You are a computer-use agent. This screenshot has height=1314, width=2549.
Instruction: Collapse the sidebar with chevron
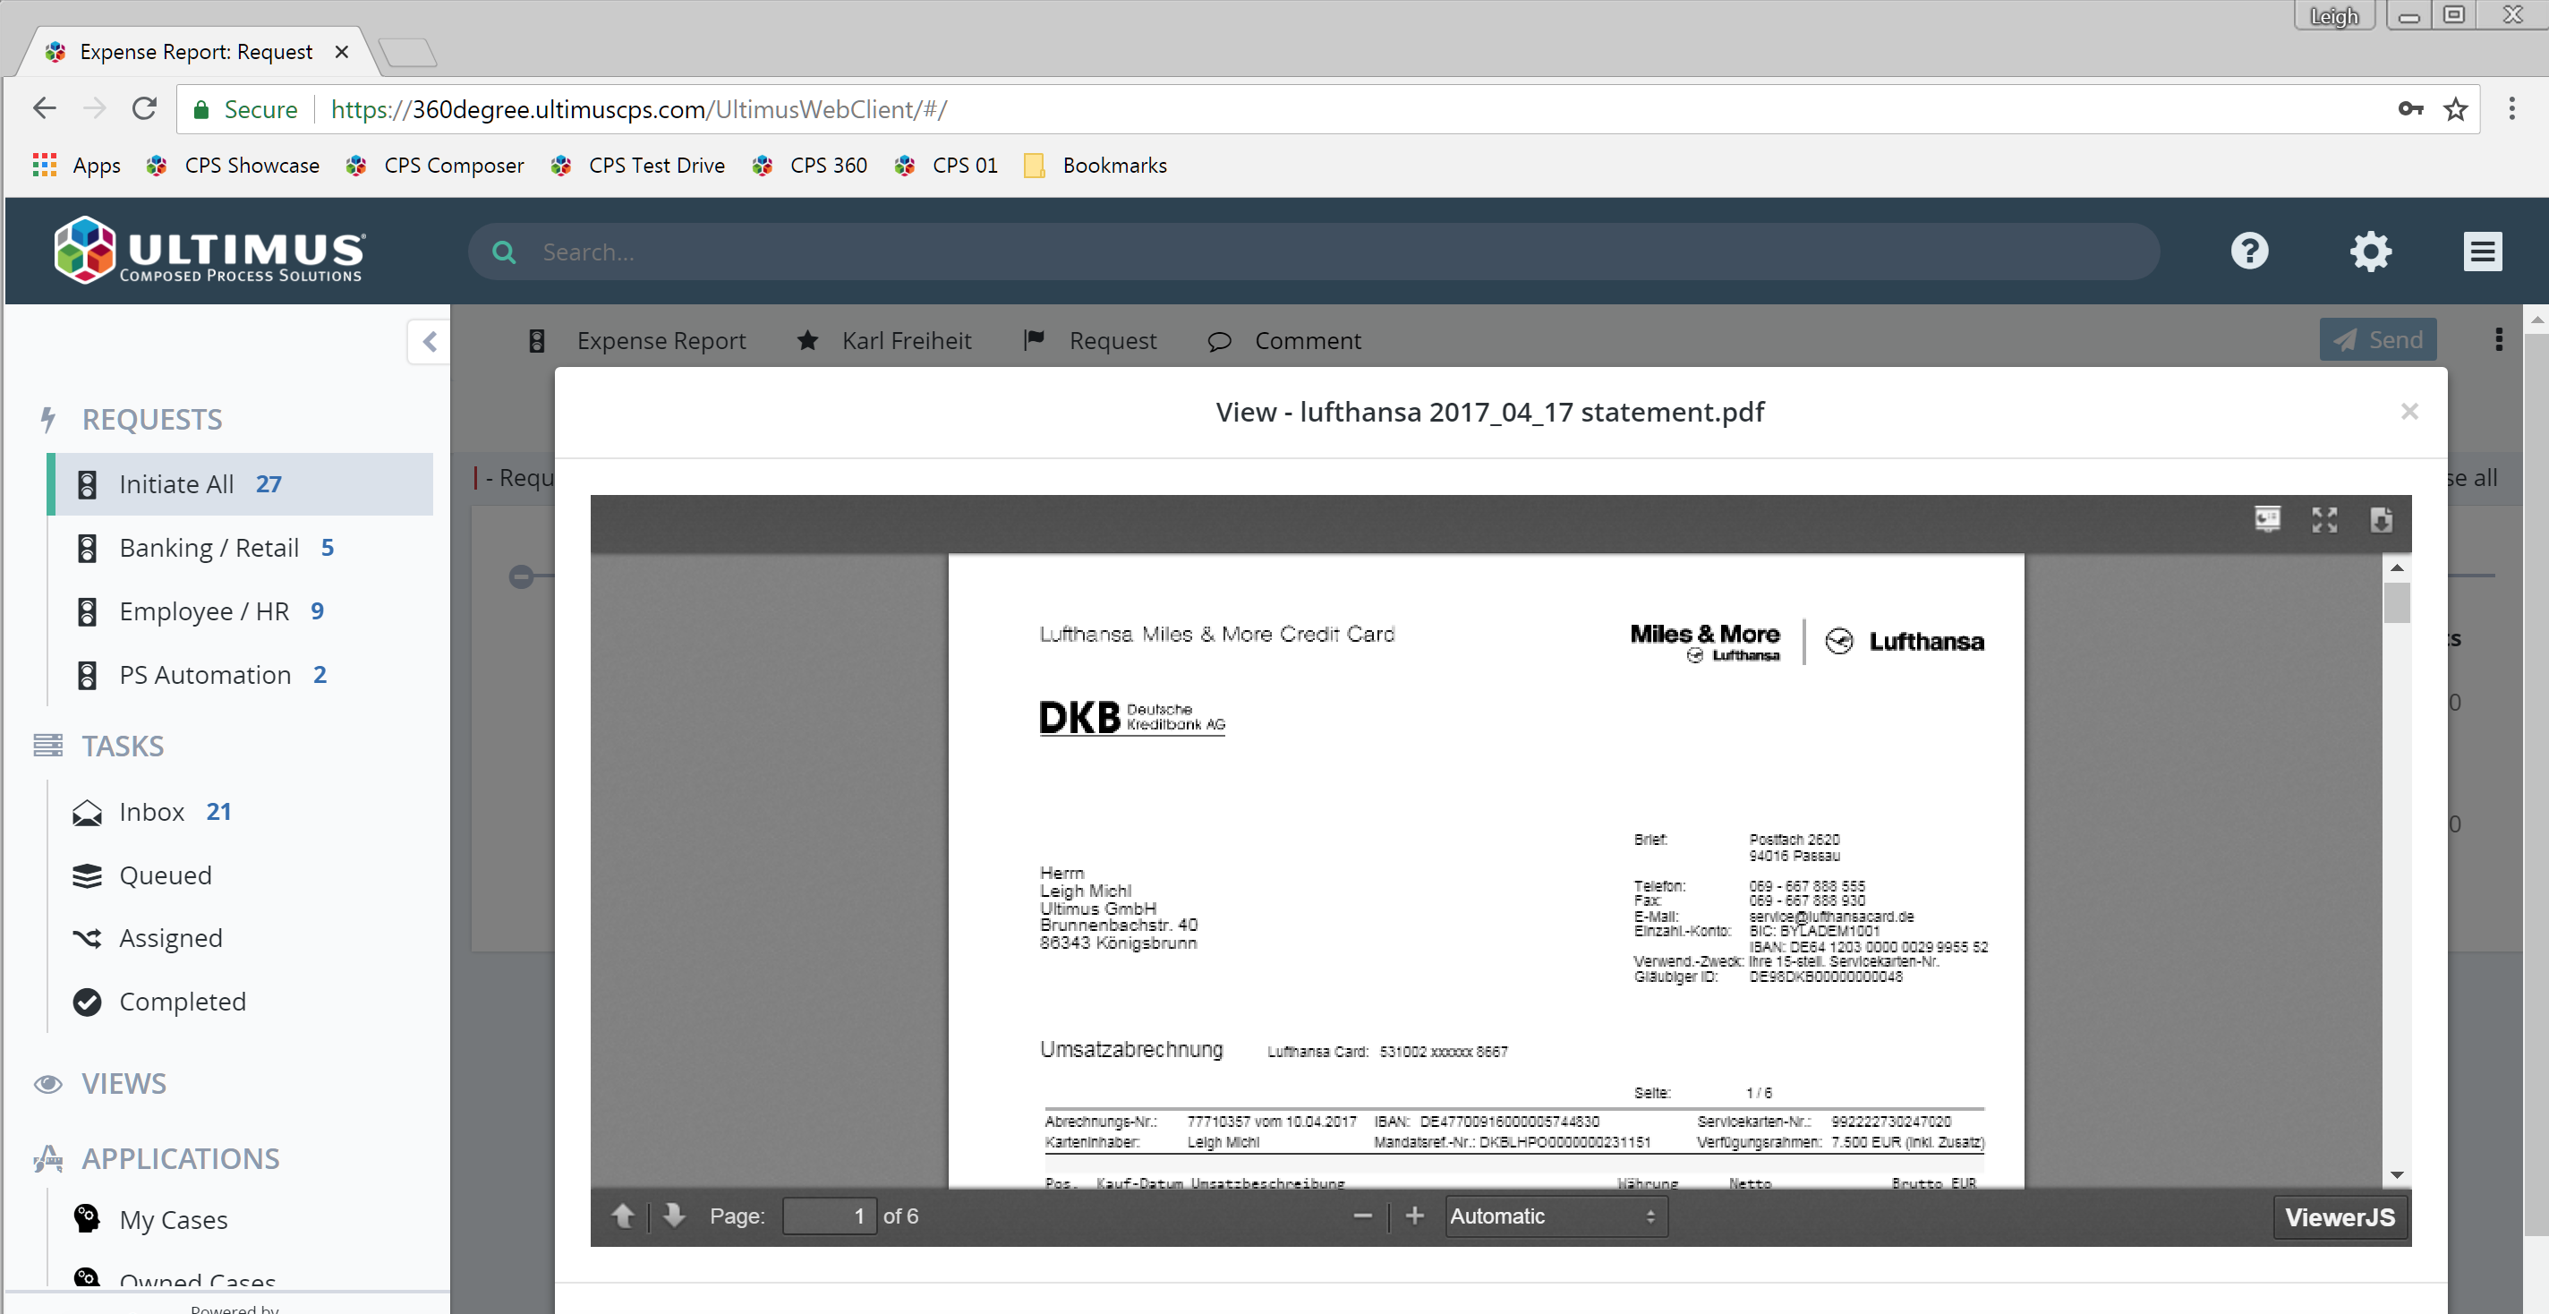[x=430, y=341]
